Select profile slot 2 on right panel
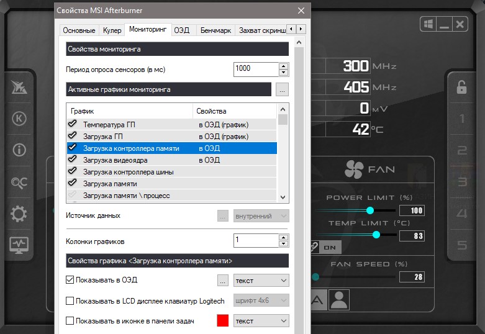 coord(462,150)
